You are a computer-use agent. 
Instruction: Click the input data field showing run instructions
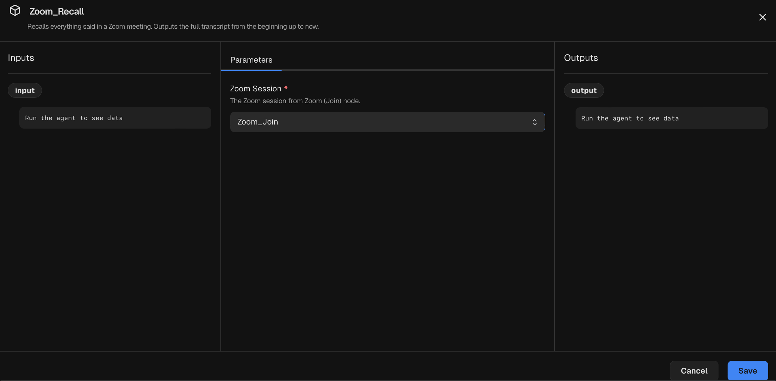[115, 118]
